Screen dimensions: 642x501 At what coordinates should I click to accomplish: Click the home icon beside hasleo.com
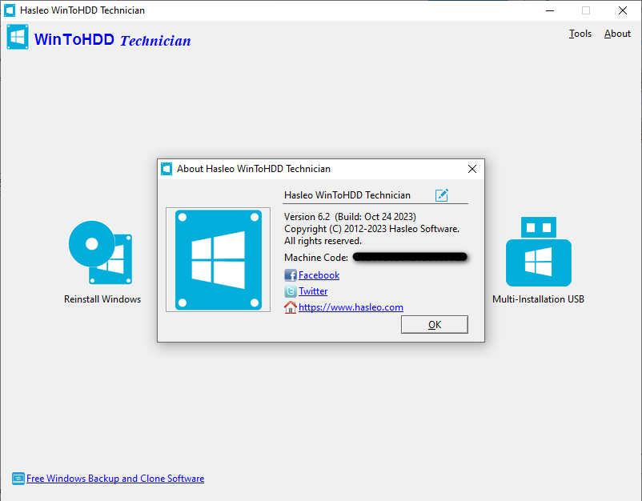(x=291, y=307)
